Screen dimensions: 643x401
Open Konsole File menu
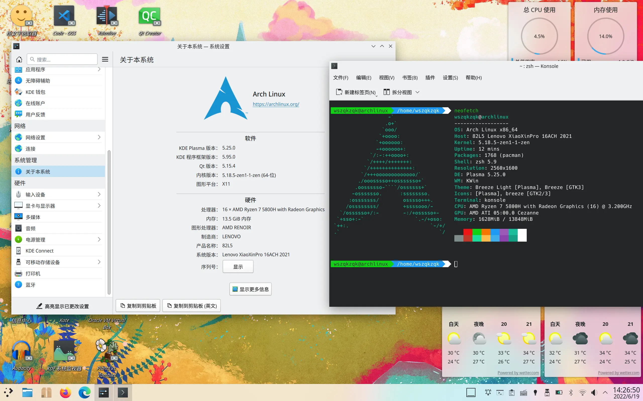coord(341,78)
